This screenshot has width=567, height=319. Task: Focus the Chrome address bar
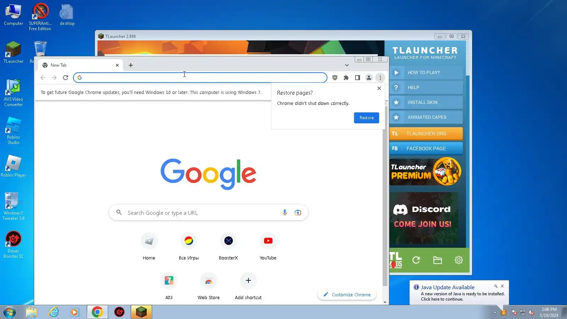click(x=200, y=78)
